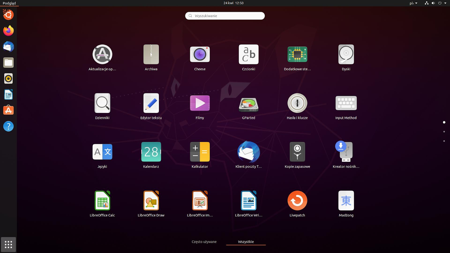Go to second app page dot
The height and width of the screenshot is (253, 450).
click(444, 132)
